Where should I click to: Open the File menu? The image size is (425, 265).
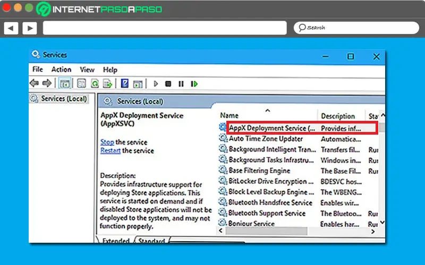click(37, 69)
